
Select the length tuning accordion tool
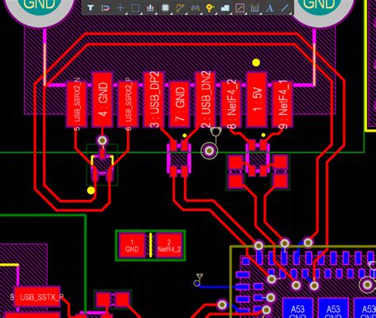pos(195,8)
